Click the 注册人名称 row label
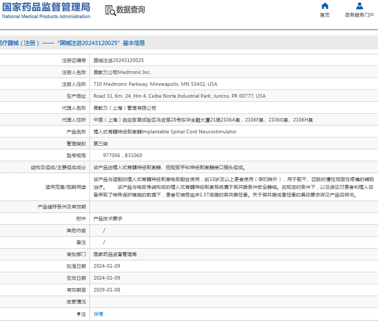This screenshot has width=378, height=323. (x=74, y=72)
